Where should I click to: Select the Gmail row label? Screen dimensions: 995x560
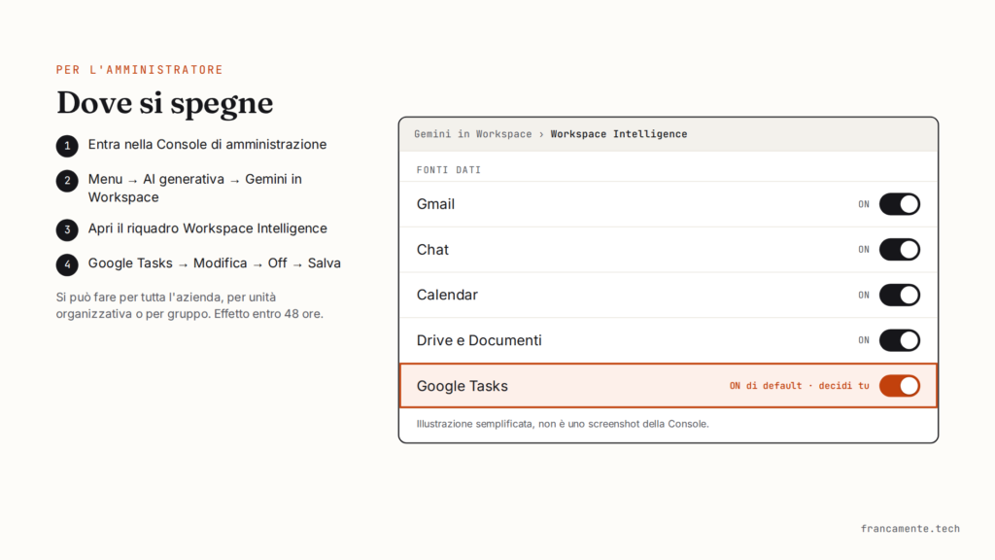[x=435, y=204]
